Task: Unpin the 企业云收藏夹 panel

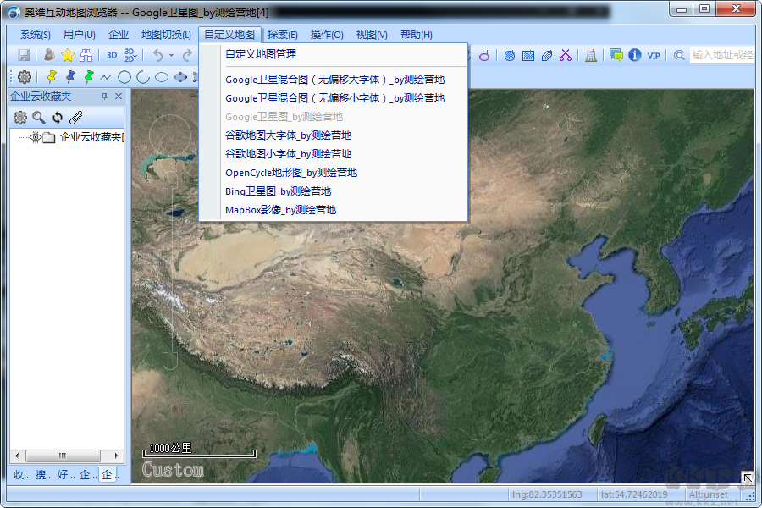Action: 104,96
